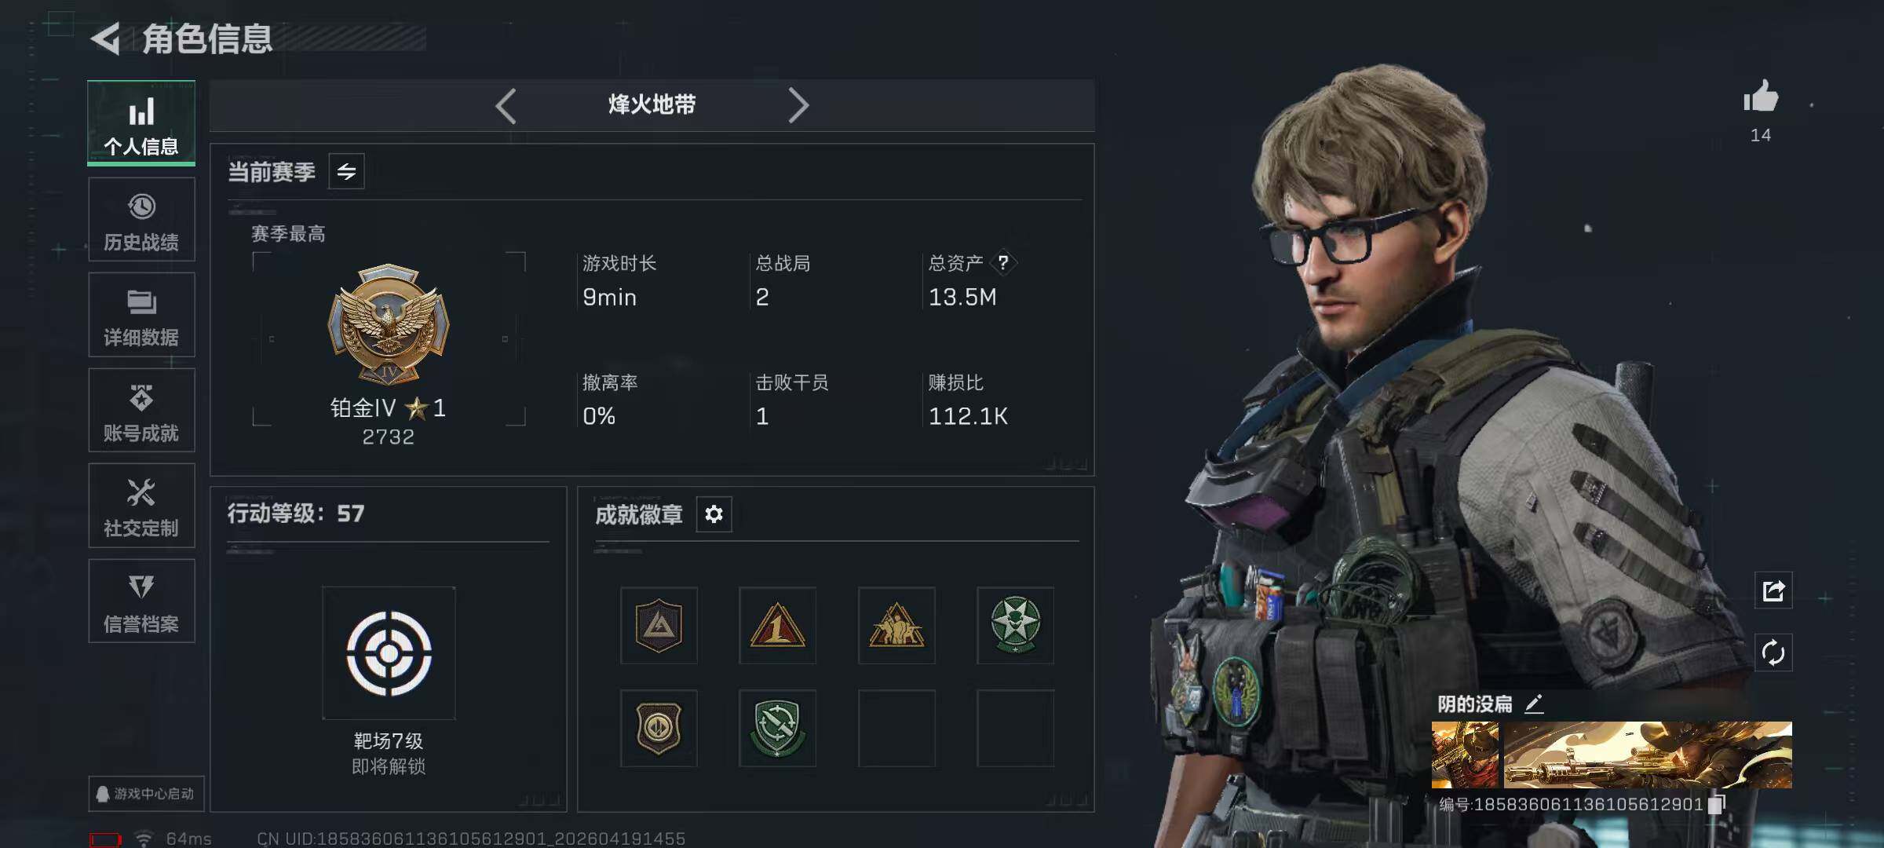This screenshot has height=848, width=1884.
Task: Rotate character with the refresh arrows icon
Action: [x=1773, y=652]
